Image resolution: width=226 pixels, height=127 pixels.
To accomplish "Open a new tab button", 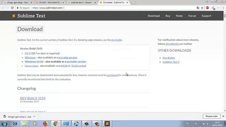I will click(x=133, y=2).
